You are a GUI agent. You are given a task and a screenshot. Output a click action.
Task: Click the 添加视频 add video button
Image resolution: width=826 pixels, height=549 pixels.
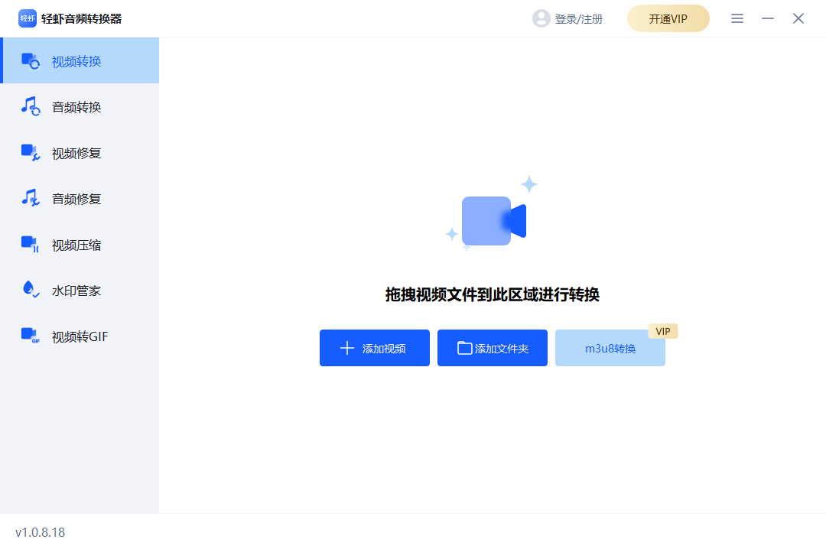click(375, 348)
